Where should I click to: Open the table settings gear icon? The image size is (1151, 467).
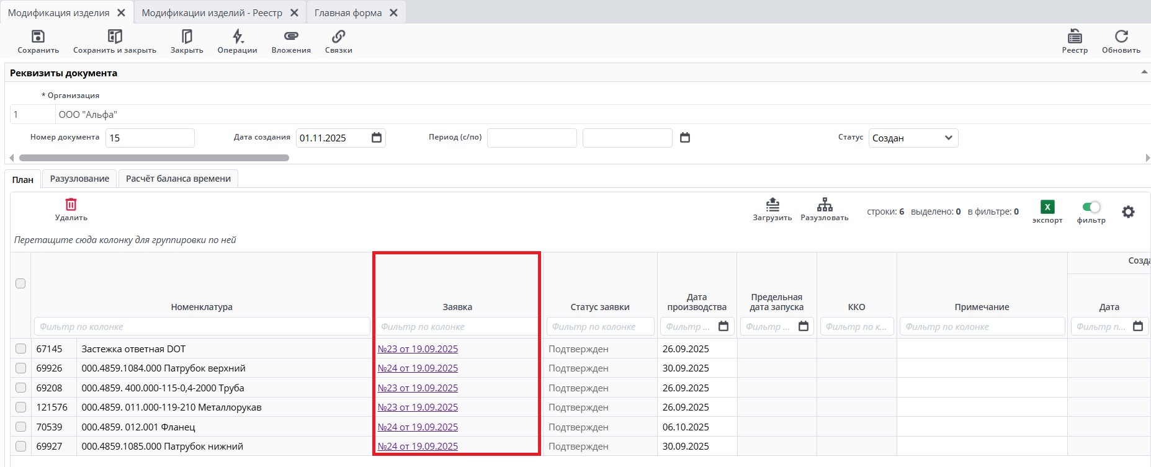1128,212
